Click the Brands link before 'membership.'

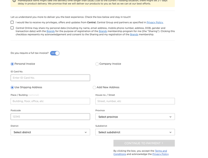[x=134, y=35]
